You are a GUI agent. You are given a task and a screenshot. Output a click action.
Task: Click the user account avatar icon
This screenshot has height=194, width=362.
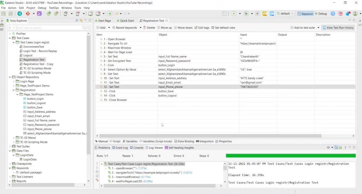pyautogui.click(x=355, y=14)
